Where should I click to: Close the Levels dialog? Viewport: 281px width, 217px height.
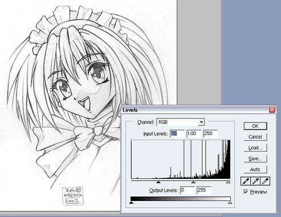click(x=272, y=109)
